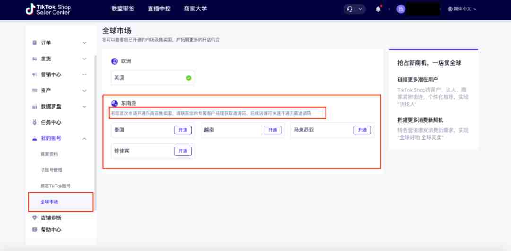This screenshot has width=511, height=251.
Task: Click the TikTok Shop Seller Center logo
Action: pos(48,9)
